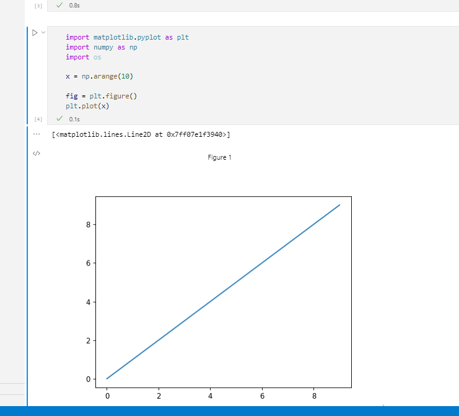Click the 0.1s execution time

[74, 119]
